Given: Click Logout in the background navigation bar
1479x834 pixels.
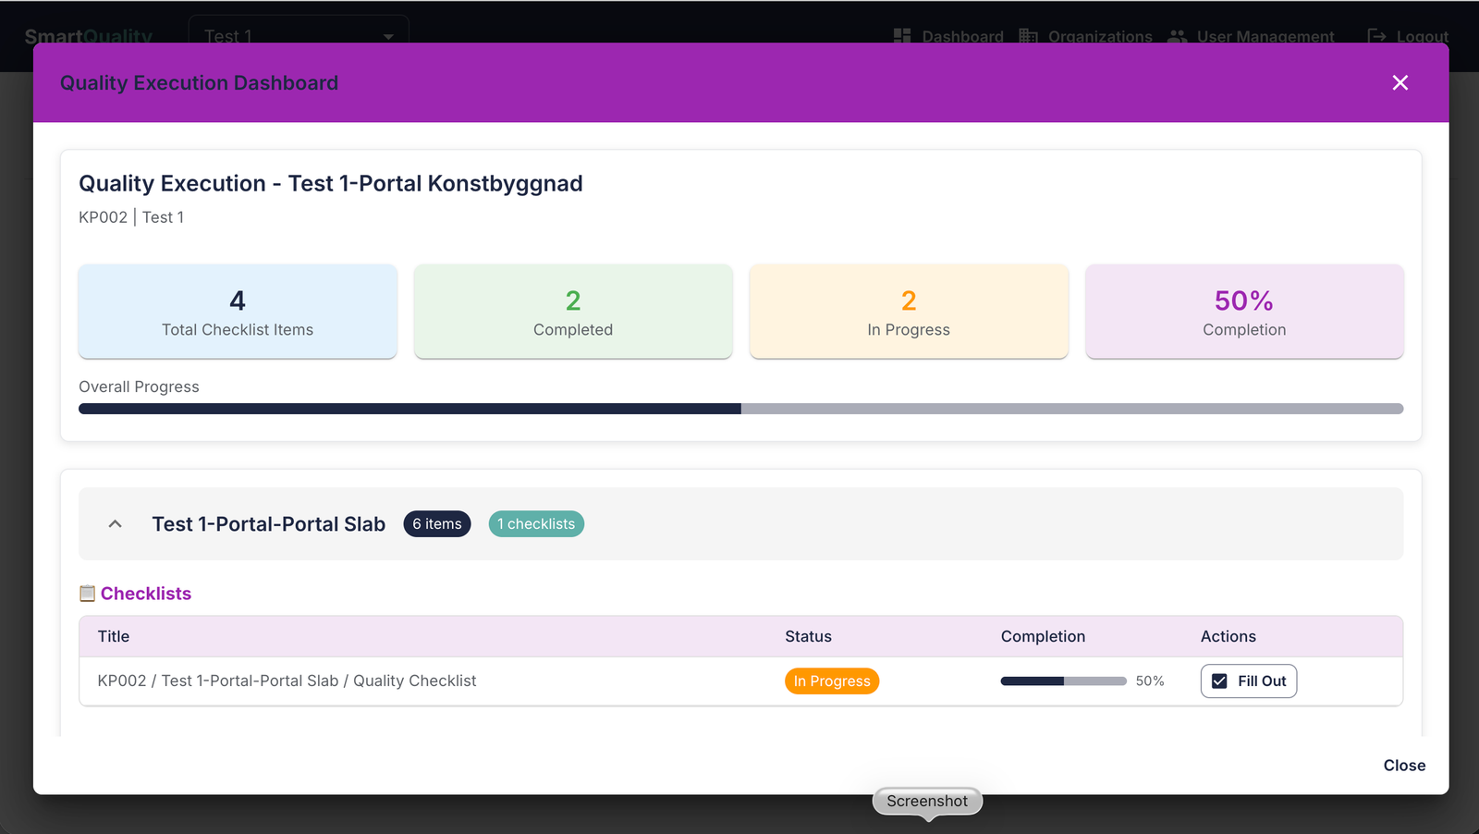Looking at the screenshot, I should [x=1408, y=36].
